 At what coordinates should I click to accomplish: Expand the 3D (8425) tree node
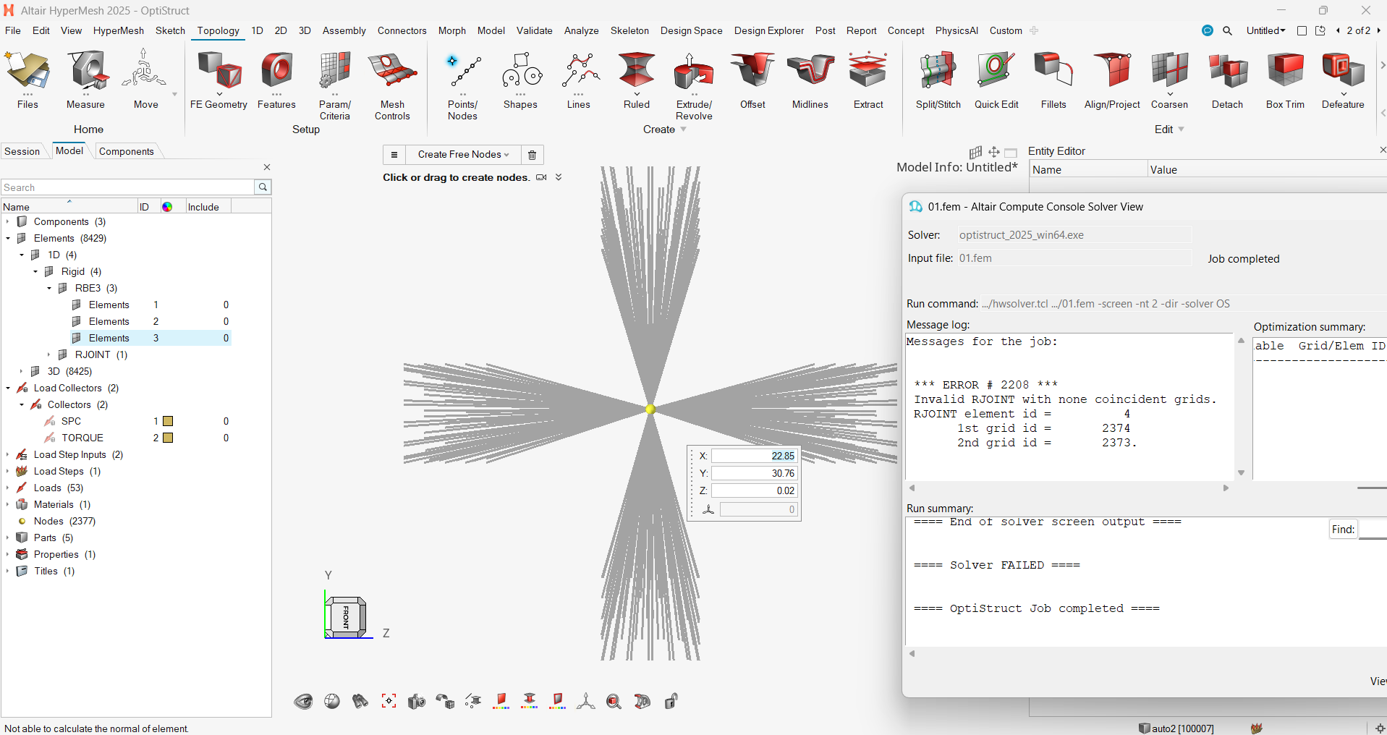[x=21, y=371]
